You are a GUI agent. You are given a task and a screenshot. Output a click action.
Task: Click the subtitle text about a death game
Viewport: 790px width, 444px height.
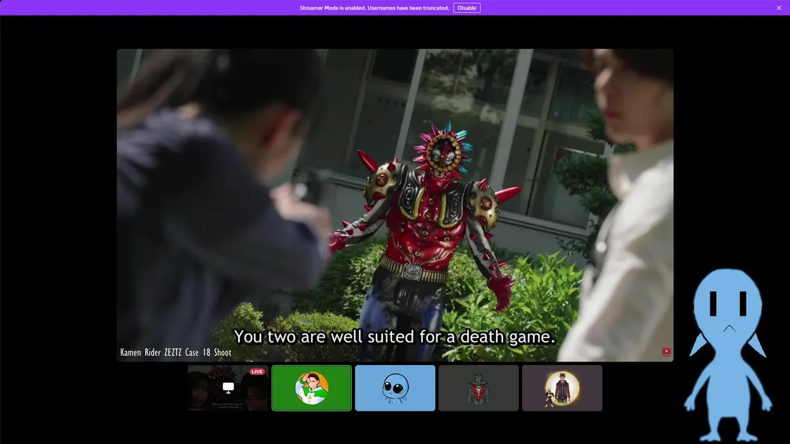(x=395, y=337)
